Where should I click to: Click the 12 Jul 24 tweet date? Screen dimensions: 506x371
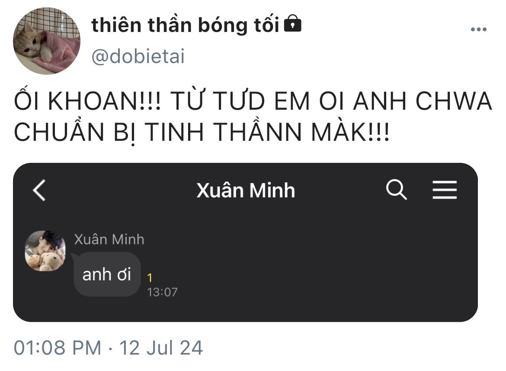(x=161, y=348)
